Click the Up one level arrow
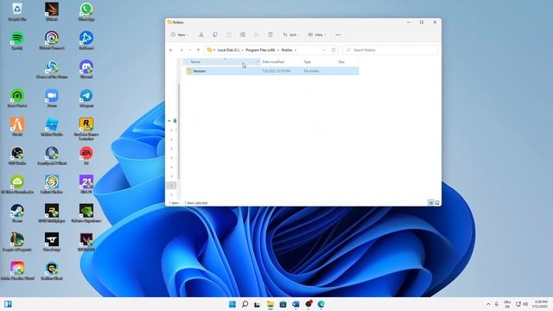The image size is (553, 311). tap(198, 50)
